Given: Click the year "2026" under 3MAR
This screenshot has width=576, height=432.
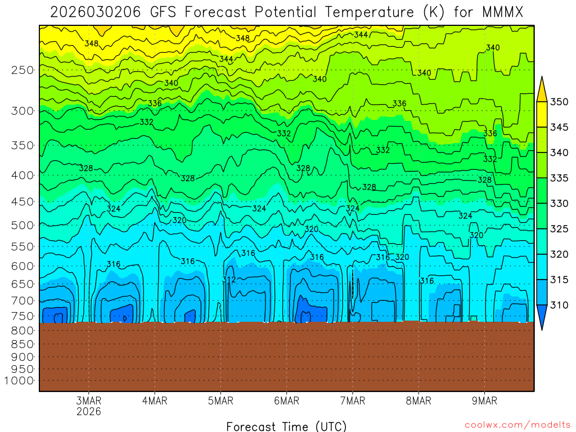Looking at the screenshot, I should (88, 411).
